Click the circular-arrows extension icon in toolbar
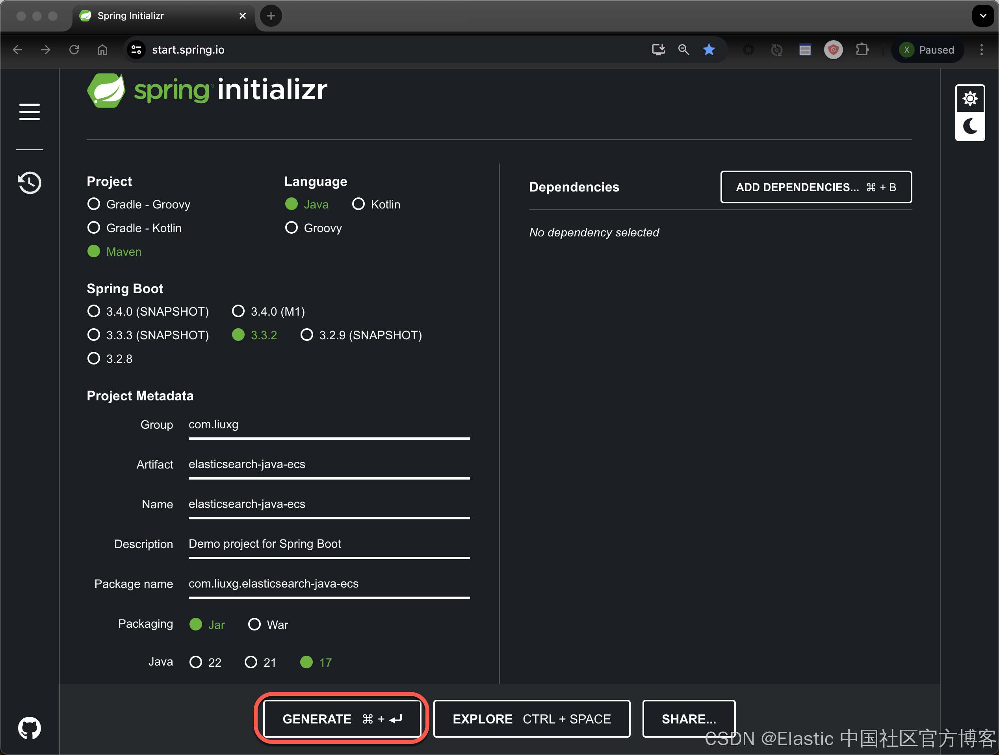Image resolution: width=999 pixels, height=755 pixels. tap(776, 50)
